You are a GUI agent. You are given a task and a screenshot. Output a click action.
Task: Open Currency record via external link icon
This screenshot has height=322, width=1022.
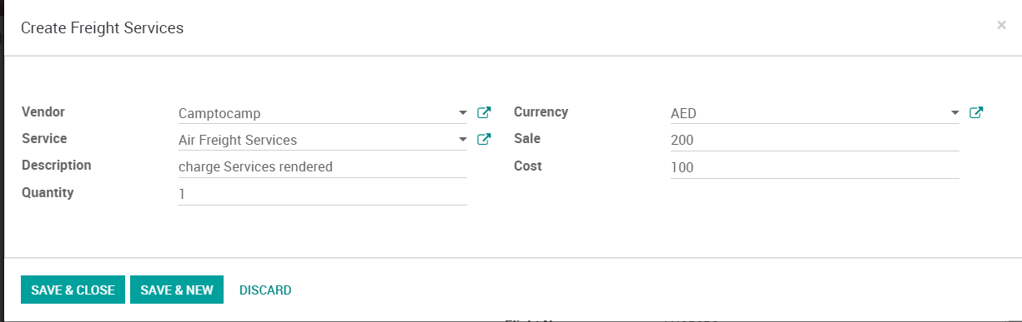[976, 112]
